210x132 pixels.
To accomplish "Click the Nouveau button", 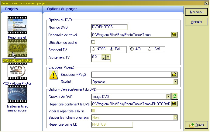I will pos(196,12).
